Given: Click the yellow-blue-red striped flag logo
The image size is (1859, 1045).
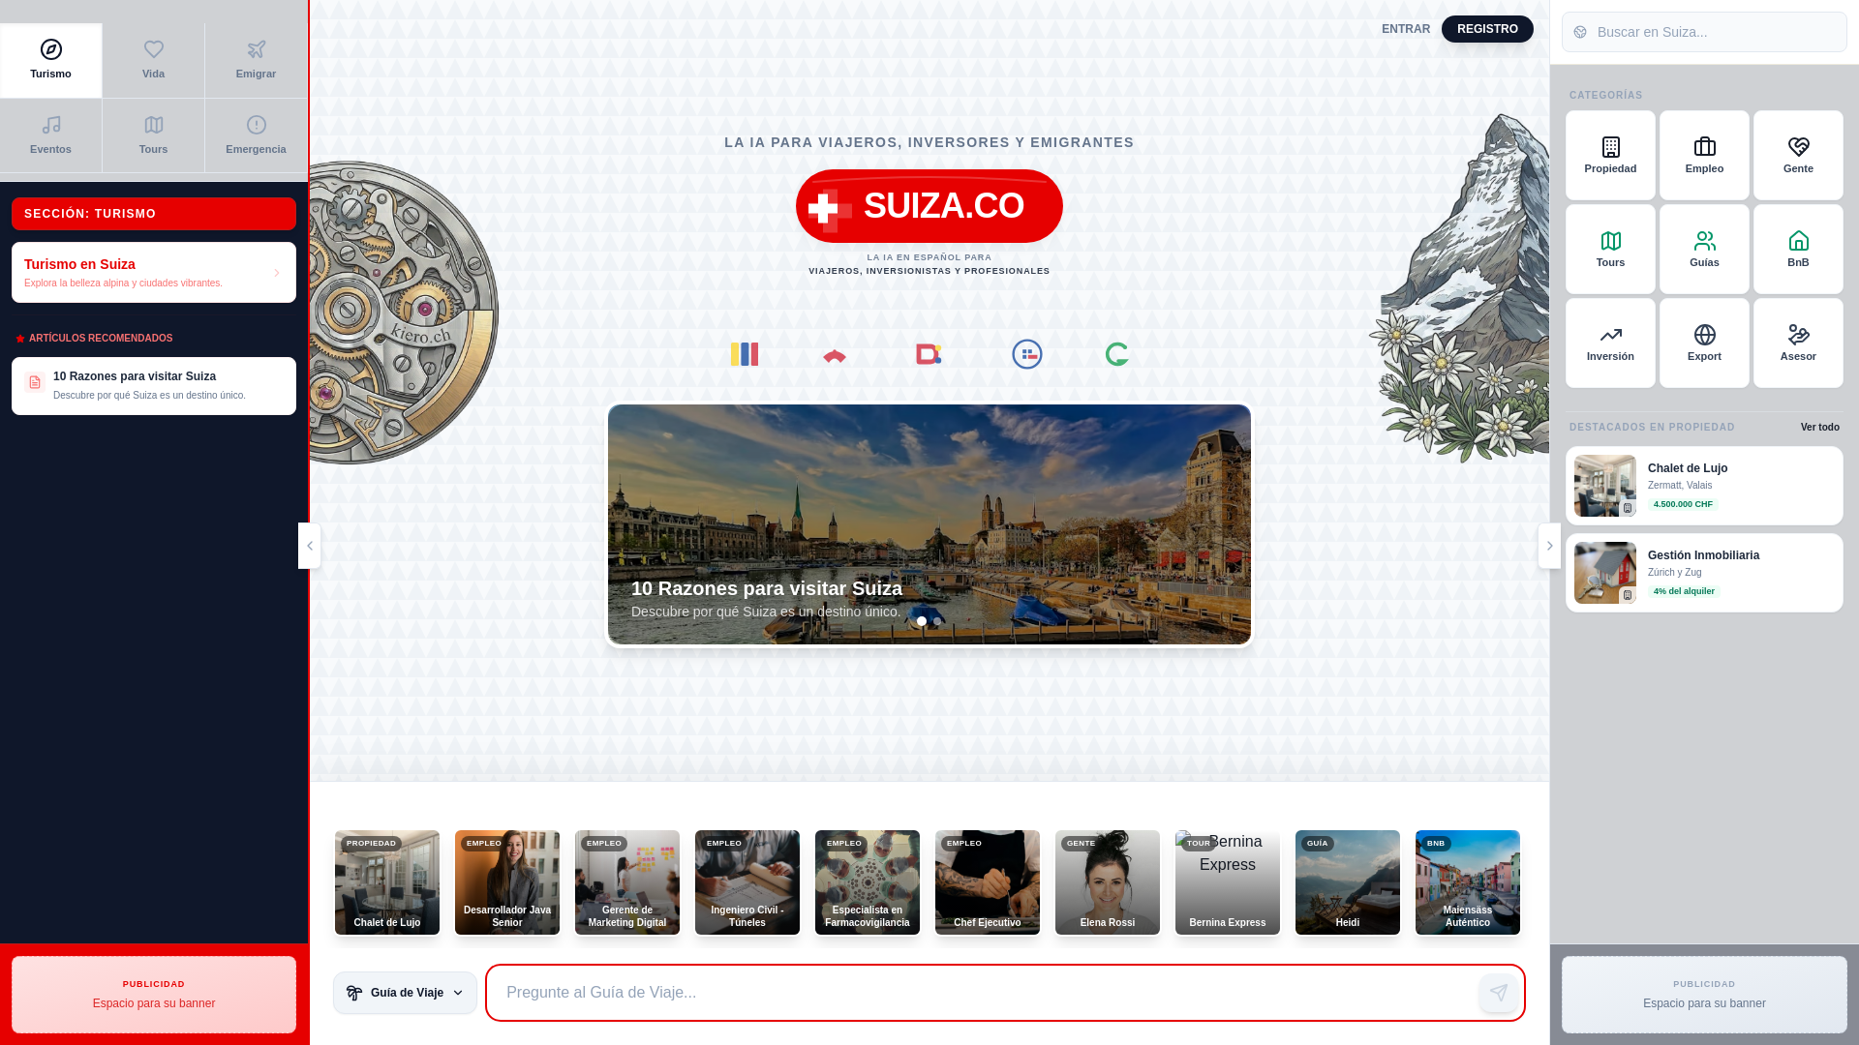Looking at the screenshot, I should click(x=745, y=354).
